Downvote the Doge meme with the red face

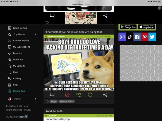(67, 95)
